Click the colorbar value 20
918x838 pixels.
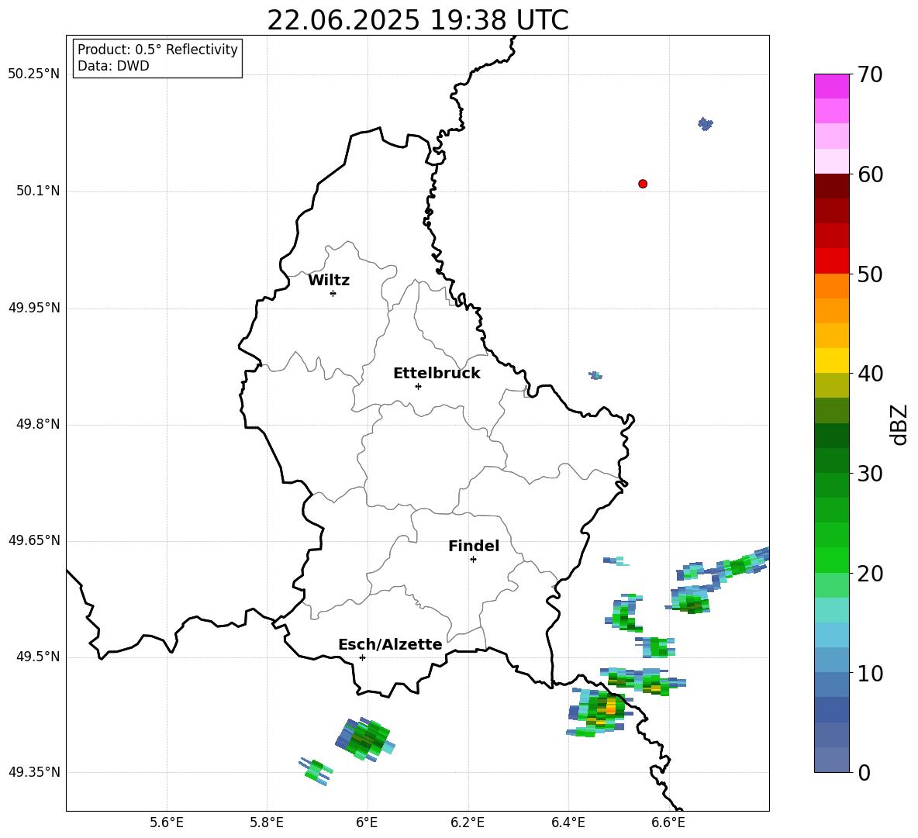pos(870,574)
